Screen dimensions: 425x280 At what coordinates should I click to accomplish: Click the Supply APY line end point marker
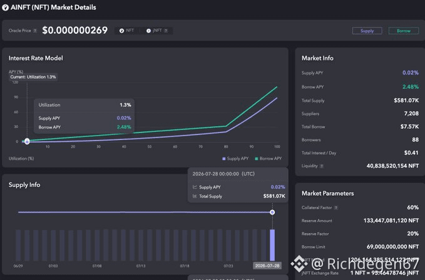(272, 212)
